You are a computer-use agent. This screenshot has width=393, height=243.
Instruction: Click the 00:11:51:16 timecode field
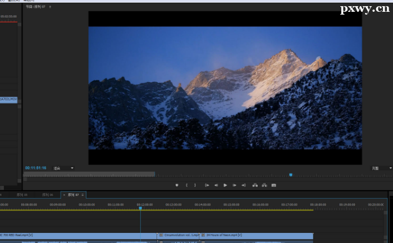pos(35,168)
